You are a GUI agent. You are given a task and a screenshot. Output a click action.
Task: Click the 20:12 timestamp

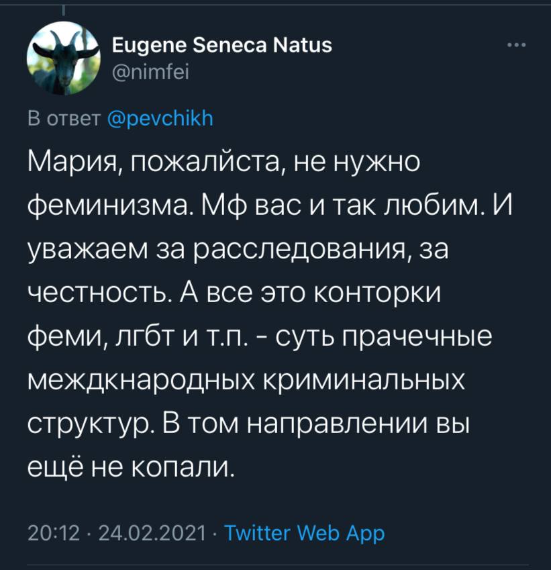tap(54, 534)
